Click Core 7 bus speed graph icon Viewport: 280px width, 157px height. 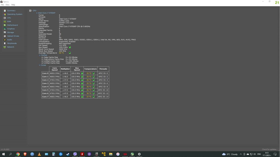[x=82, y=97]
